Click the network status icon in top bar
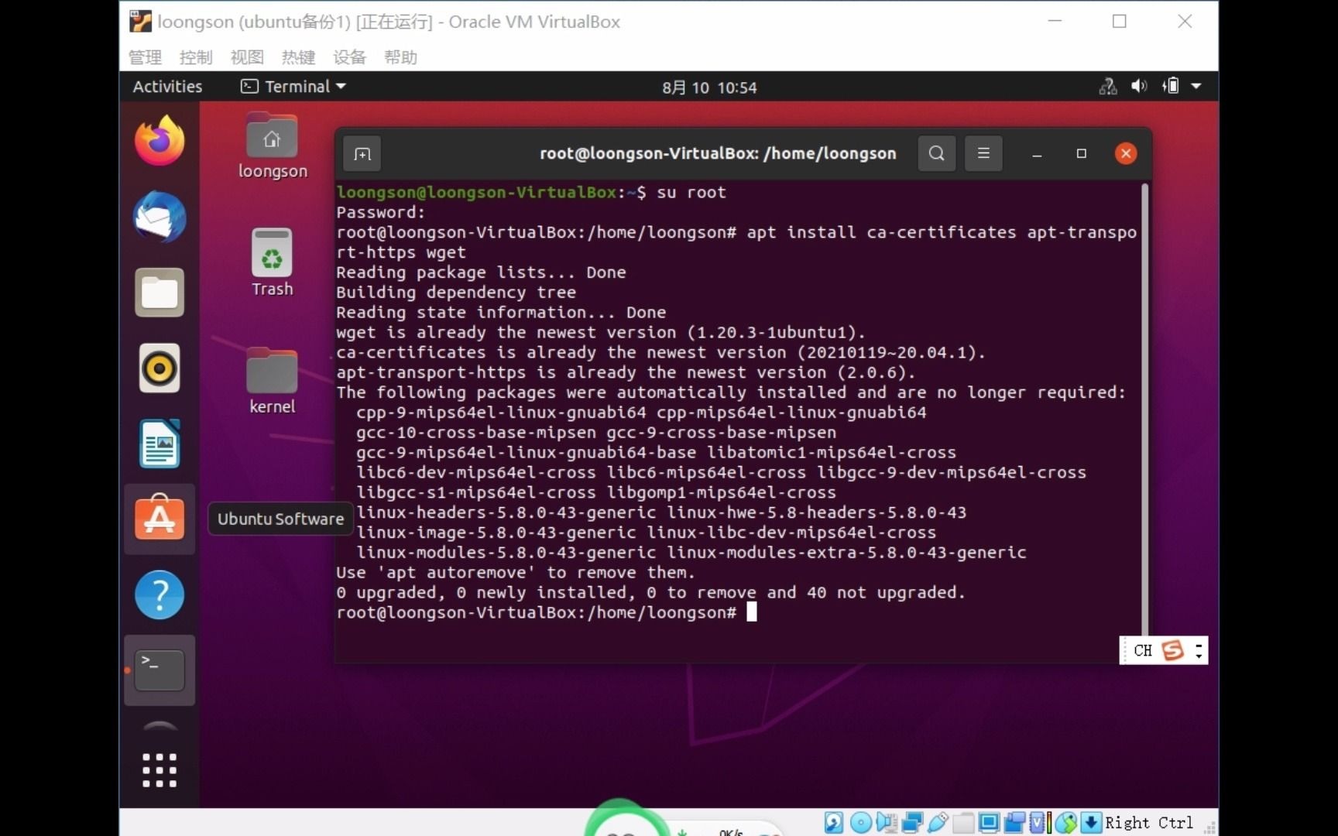 [x=1108, y=87]
